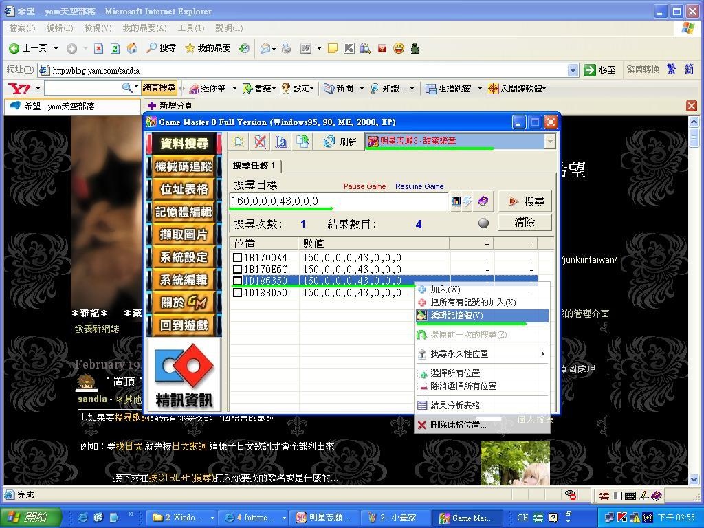Click the Yahoo Messenger smiley icon
Screen dimensions: 704x528
(399, 48)
